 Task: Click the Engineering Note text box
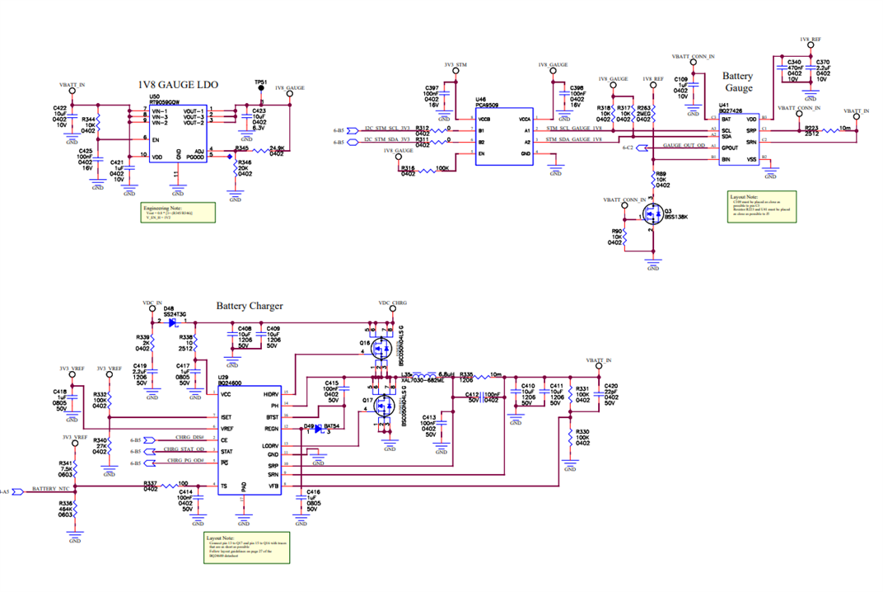[178, 213]
